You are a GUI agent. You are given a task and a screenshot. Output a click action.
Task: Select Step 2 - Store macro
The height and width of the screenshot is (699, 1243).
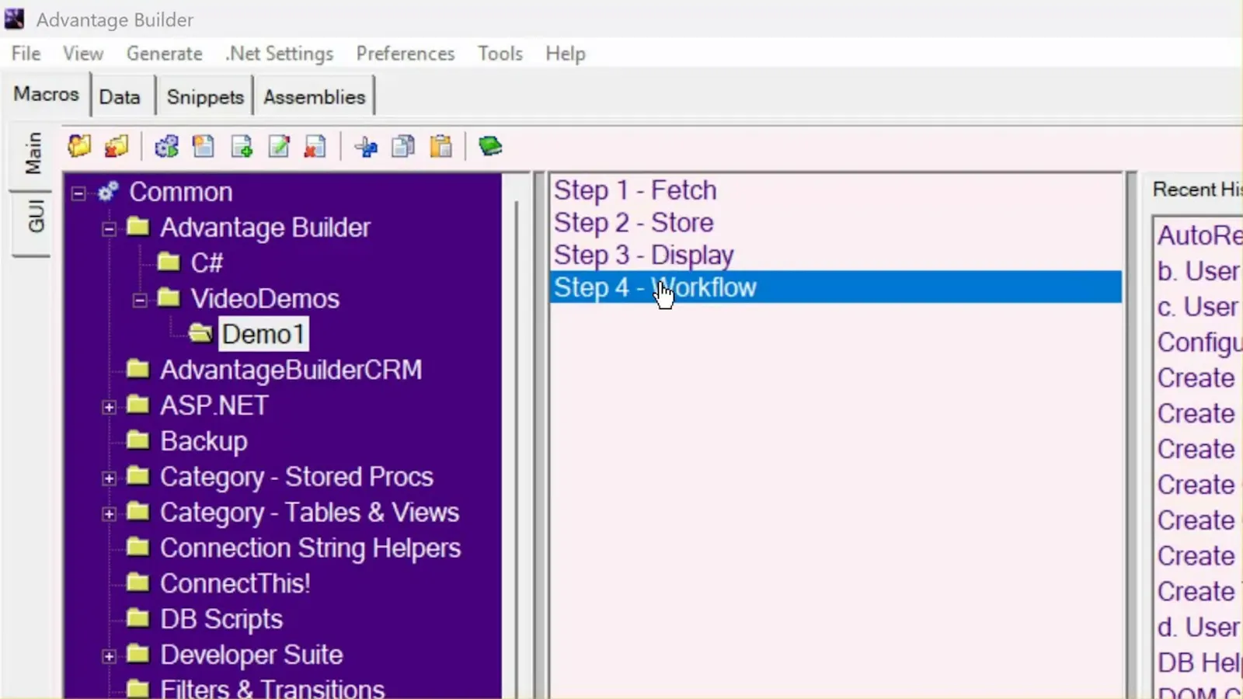[x=835, y=222]
